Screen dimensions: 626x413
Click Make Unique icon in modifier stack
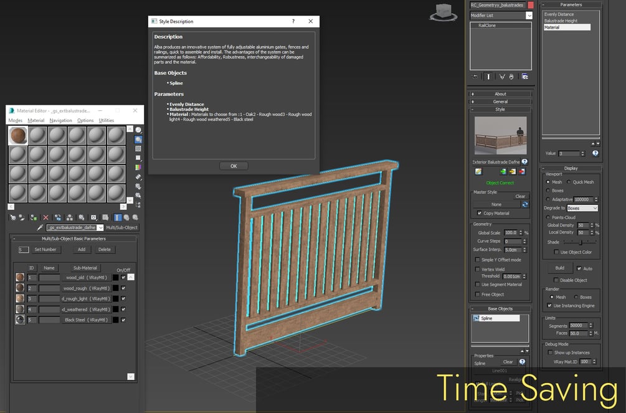502,76
